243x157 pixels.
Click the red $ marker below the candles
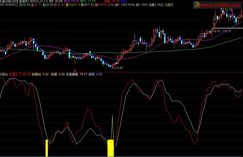[75, 71]
